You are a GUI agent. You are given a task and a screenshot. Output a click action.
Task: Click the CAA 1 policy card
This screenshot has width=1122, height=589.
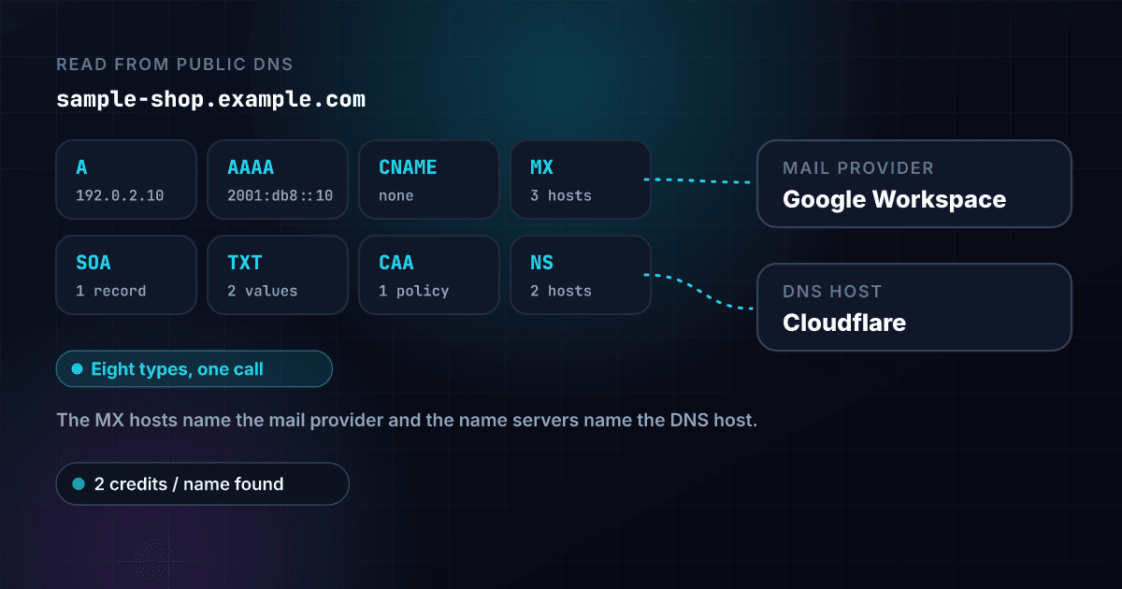tap(429, 275)
